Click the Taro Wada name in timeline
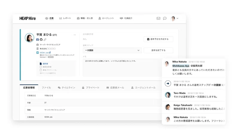239x136 pixels. point(180,93)
